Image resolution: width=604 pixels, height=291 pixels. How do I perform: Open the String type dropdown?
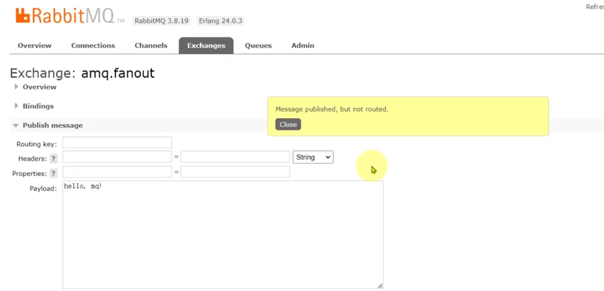point(313,157)
